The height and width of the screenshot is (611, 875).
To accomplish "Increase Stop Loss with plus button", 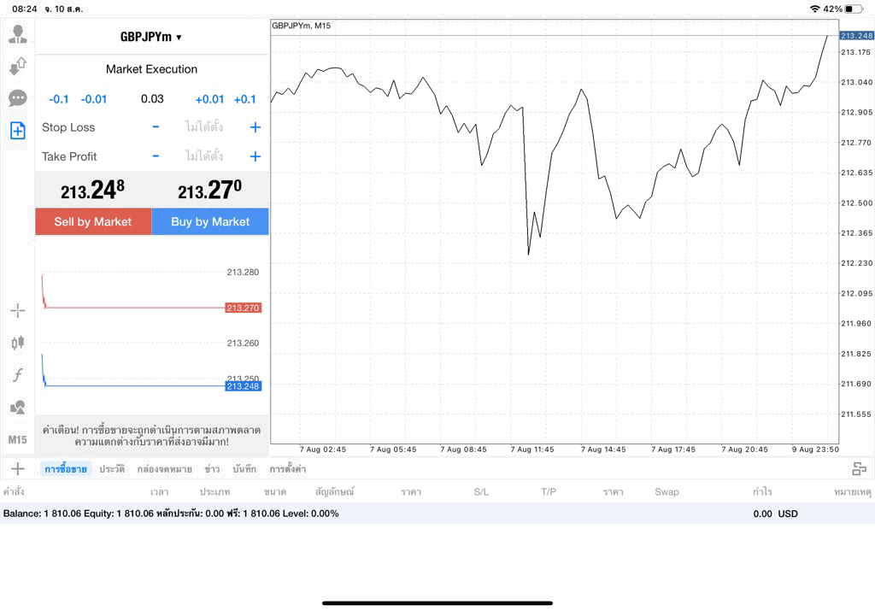I will pyautogui.click(x=255, y=127).
